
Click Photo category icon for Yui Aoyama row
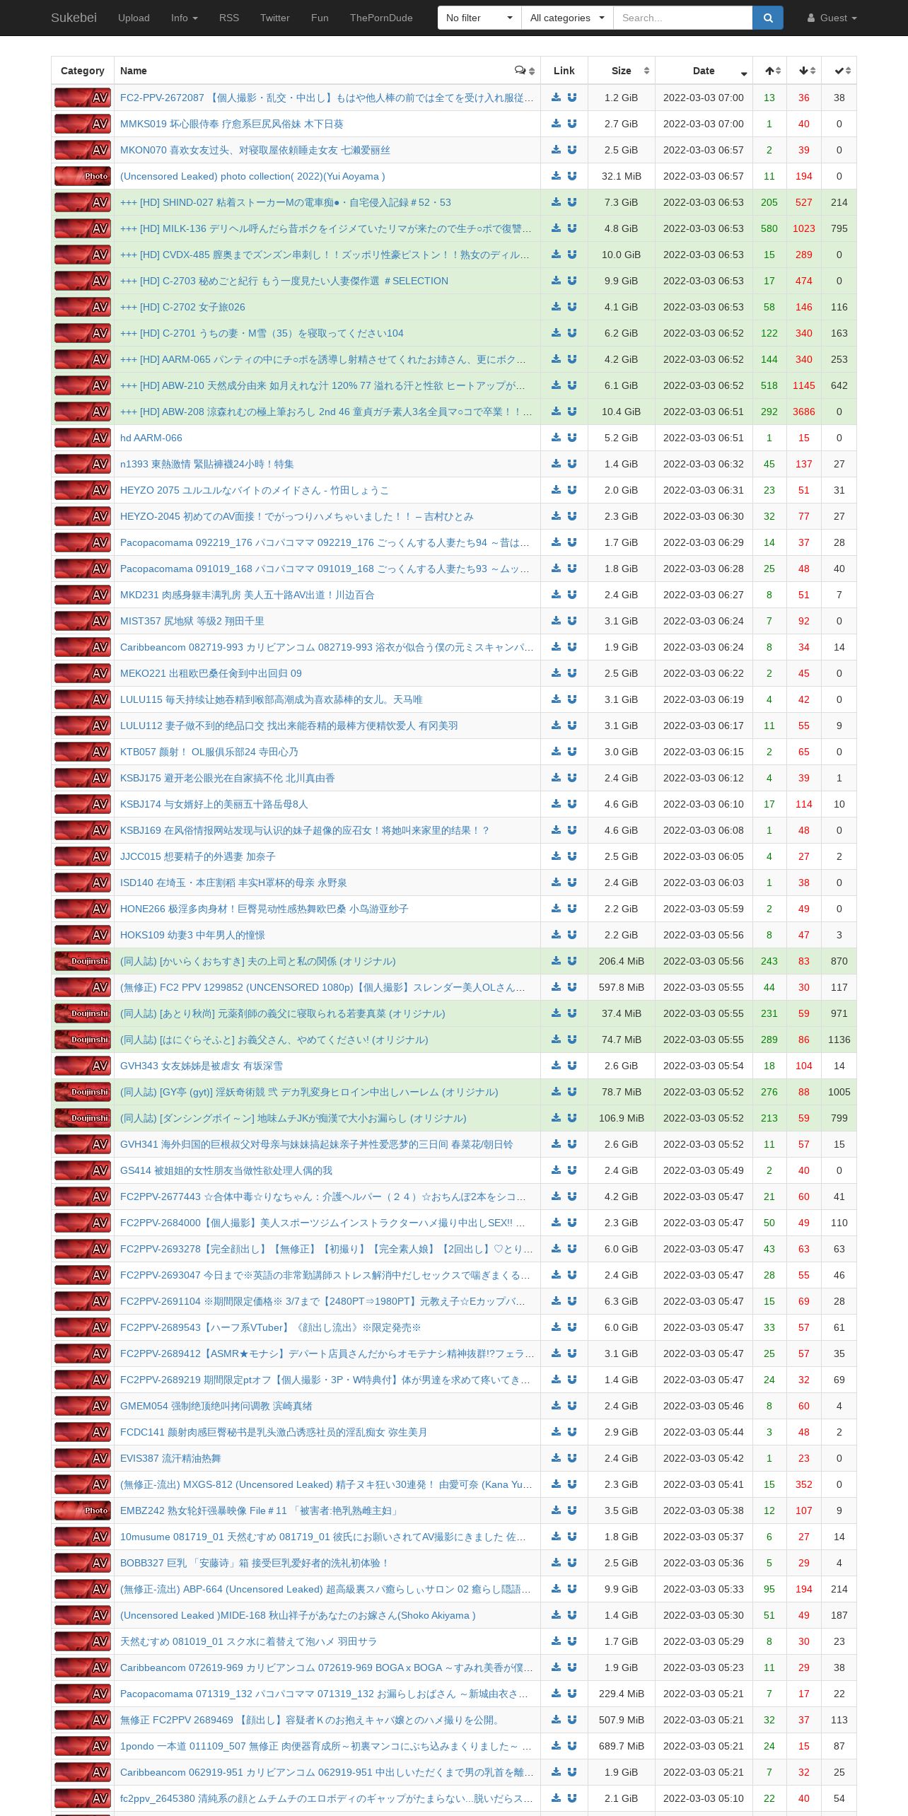click(x=83, y=176)
